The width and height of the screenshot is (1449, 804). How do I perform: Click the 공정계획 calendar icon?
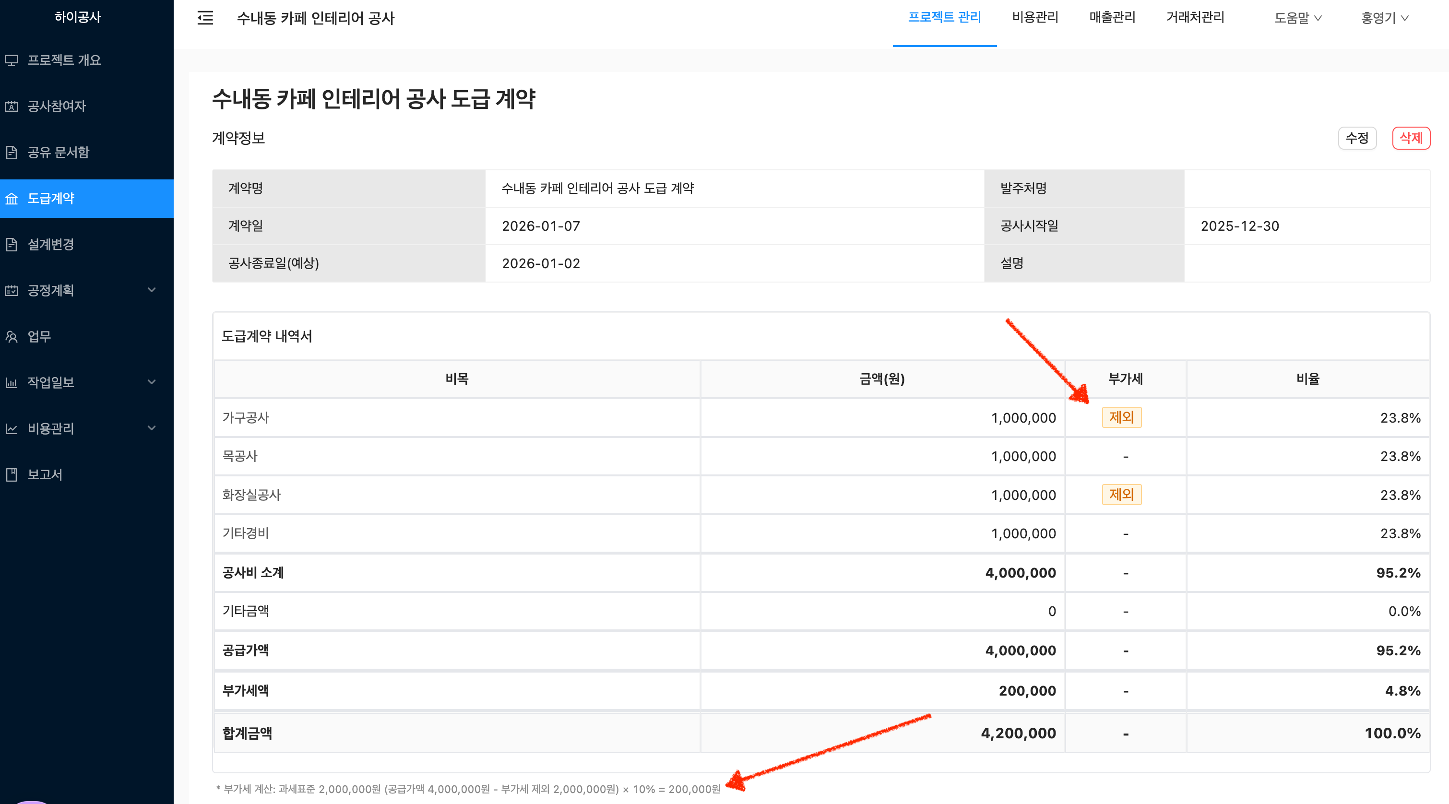tap(12, 291)
